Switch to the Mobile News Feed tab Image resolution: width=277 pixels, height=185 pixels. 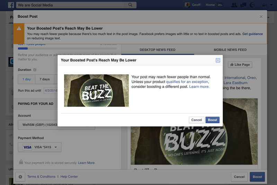230,50
